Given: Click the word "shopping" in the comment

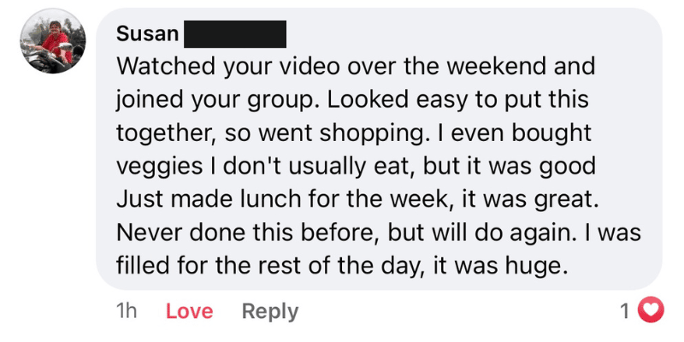Looking at the screenshot, I should pos(371,134).
